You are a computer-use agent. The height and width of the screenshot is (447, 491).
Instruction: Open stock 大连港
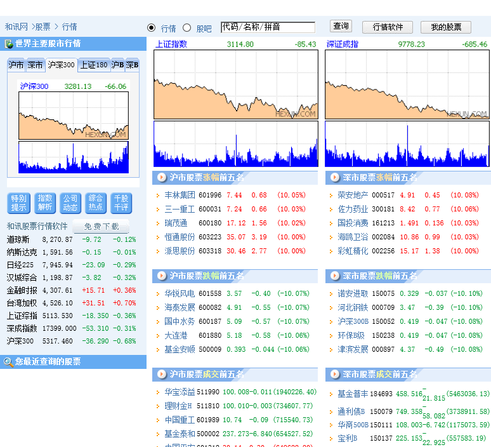pyautogui.click(x=176, y=335)
